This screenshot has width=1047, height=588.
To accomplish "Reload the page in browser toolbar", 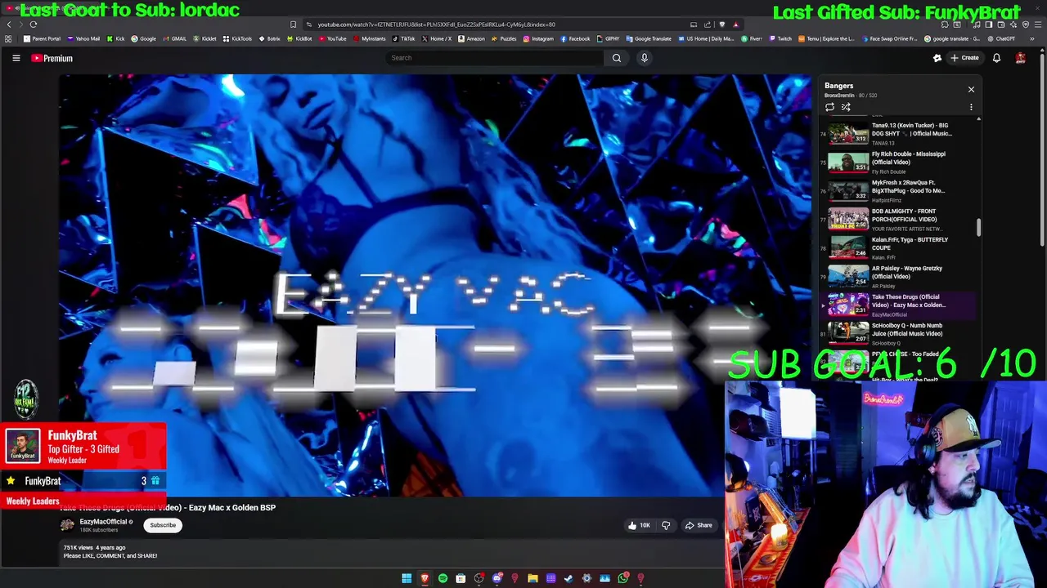I will point(34,24).
